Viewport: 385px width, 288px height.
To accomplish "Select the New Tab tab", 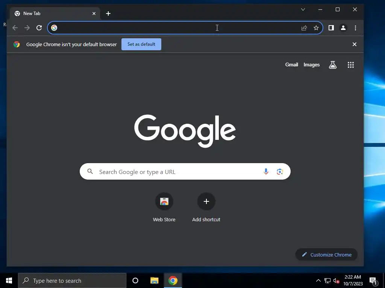I will (55, 13).
